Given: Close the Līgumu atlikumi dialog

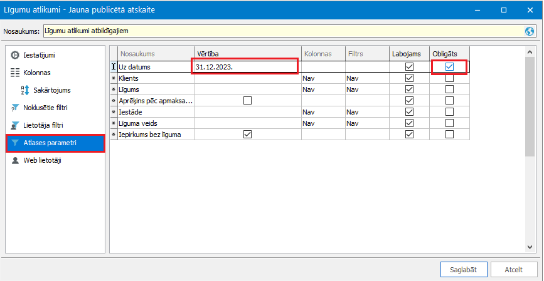Looking at the screenshot, I should point(530,10).
